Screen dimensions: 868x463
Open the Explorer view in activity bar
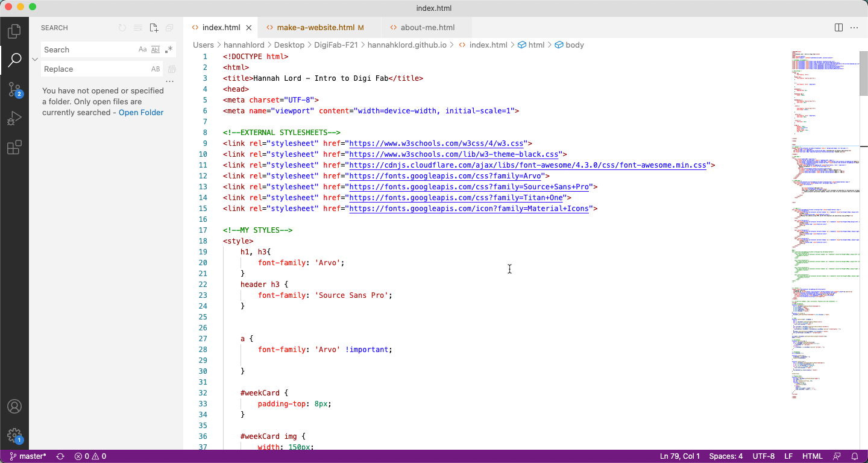click(x=14, y=30)
